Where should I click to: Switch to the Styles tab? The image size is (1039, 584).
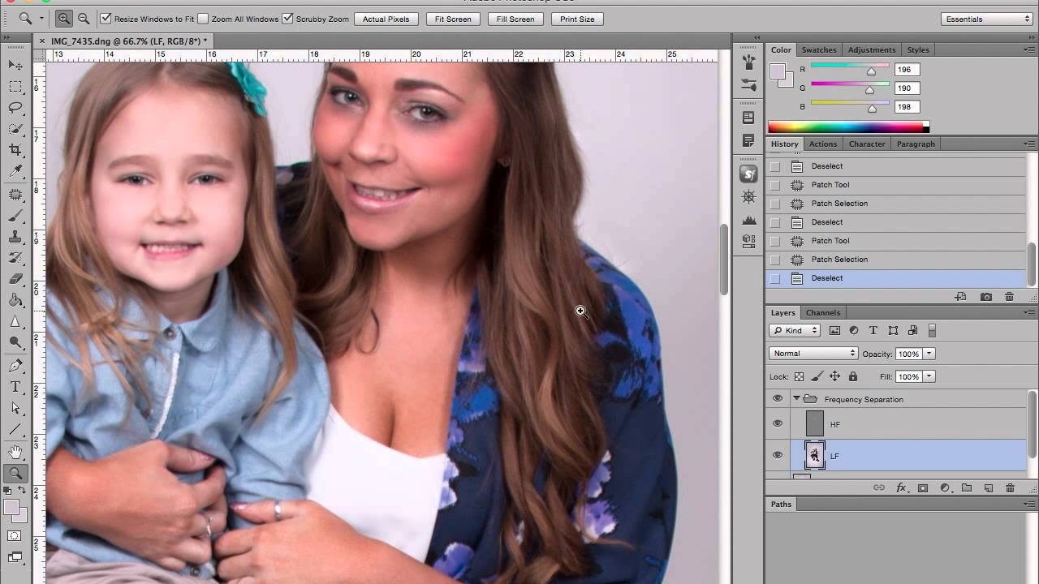tap(918, 50)
